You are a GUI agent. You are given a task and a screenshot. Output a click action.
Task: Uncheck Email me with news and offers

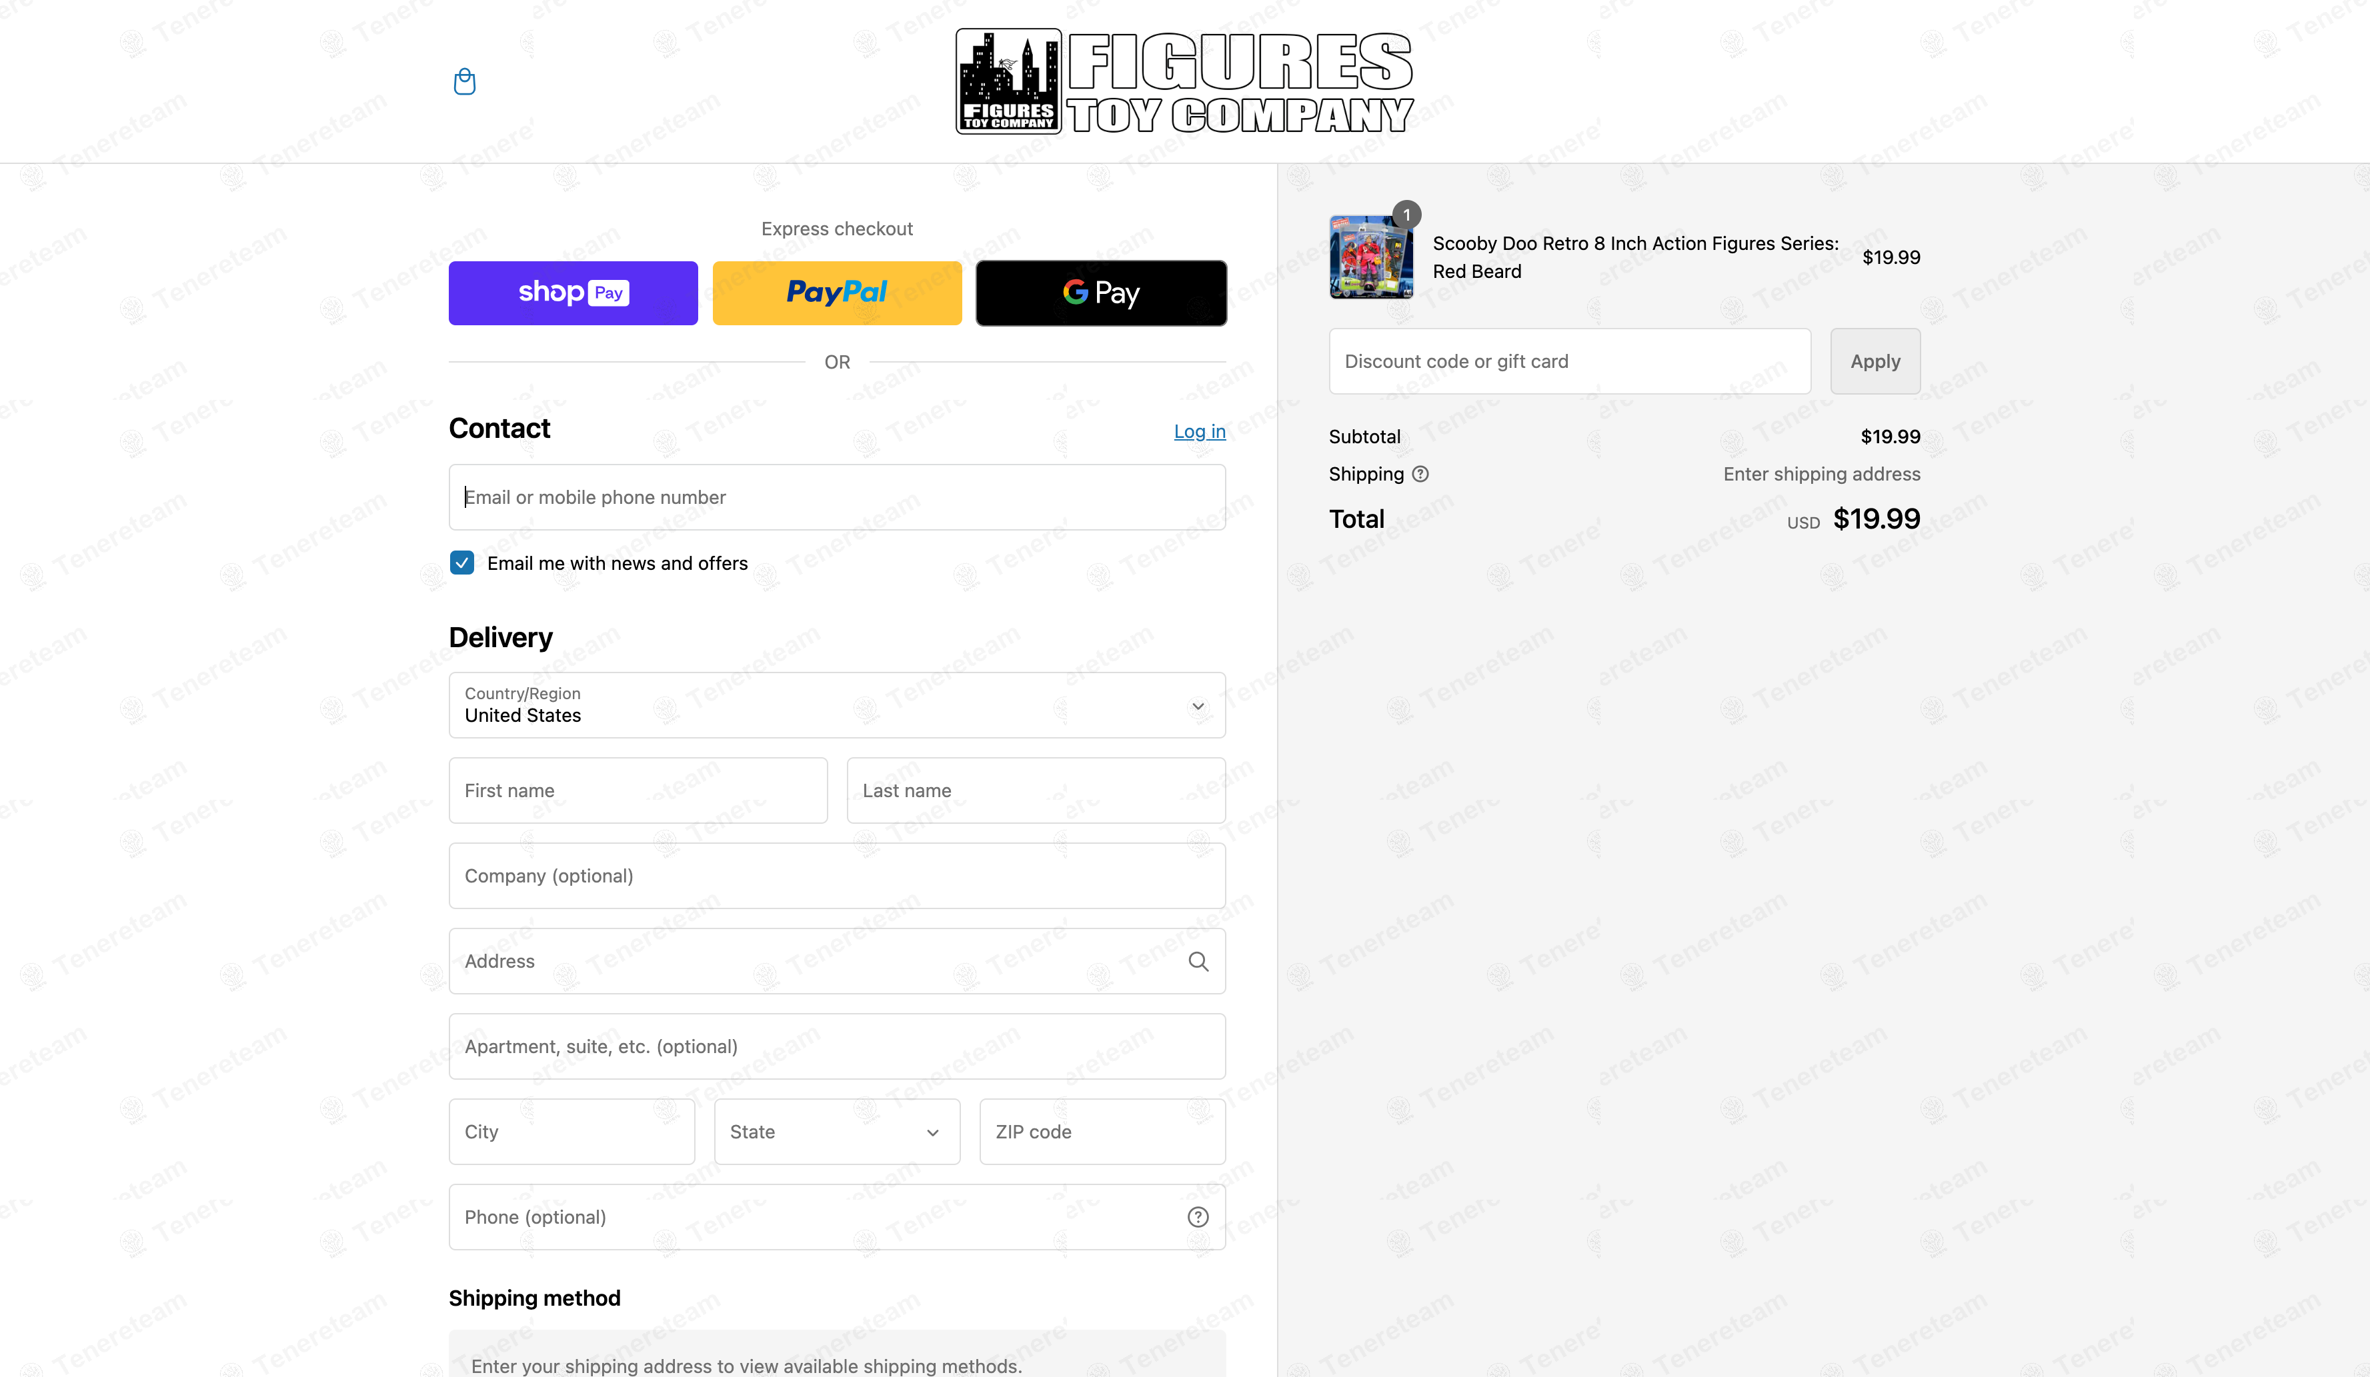[x=461, y=563]
